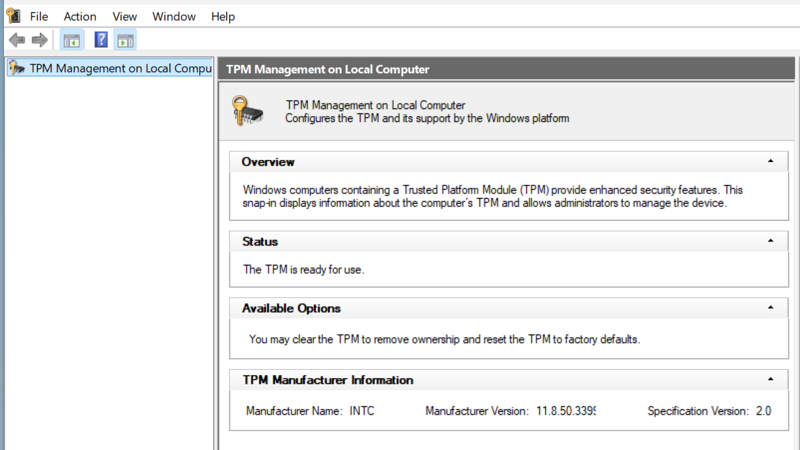Click the MMC console icon in menu bar
The height and width of the screenshot is (450, 800).
point(13,16)
